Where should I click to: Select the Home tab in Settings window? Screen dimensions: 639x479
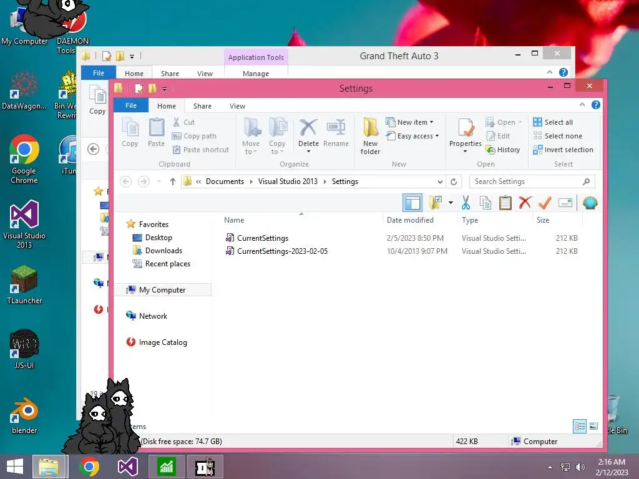pos(167,106)
